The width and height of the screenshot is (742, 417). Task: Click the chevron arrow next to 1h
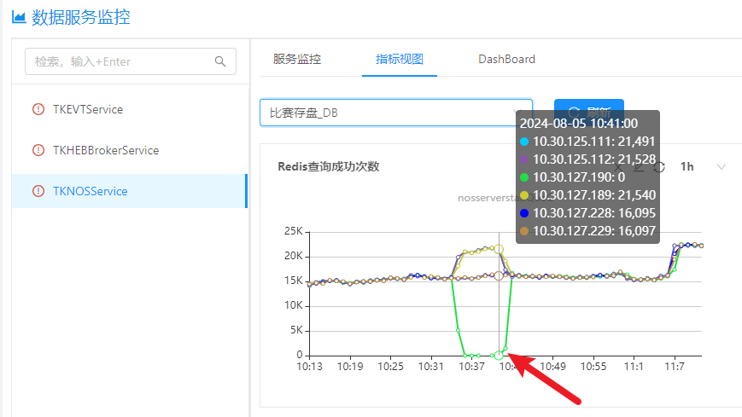(x=722, y=167)
